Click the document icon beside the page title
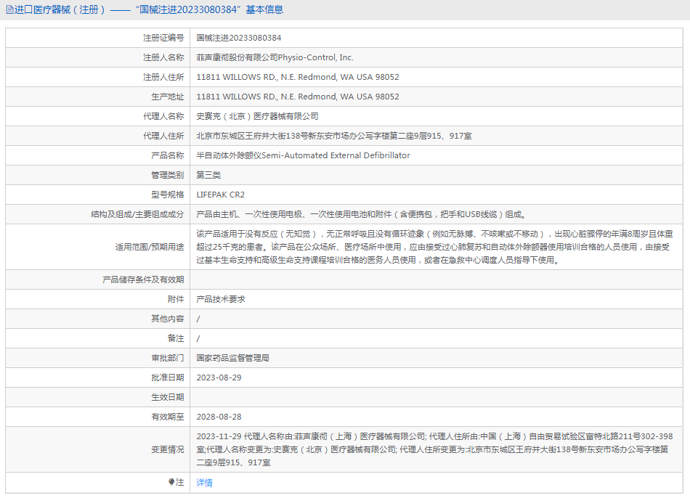The height and width of the screenshot is (498, 690). (9, 9)
